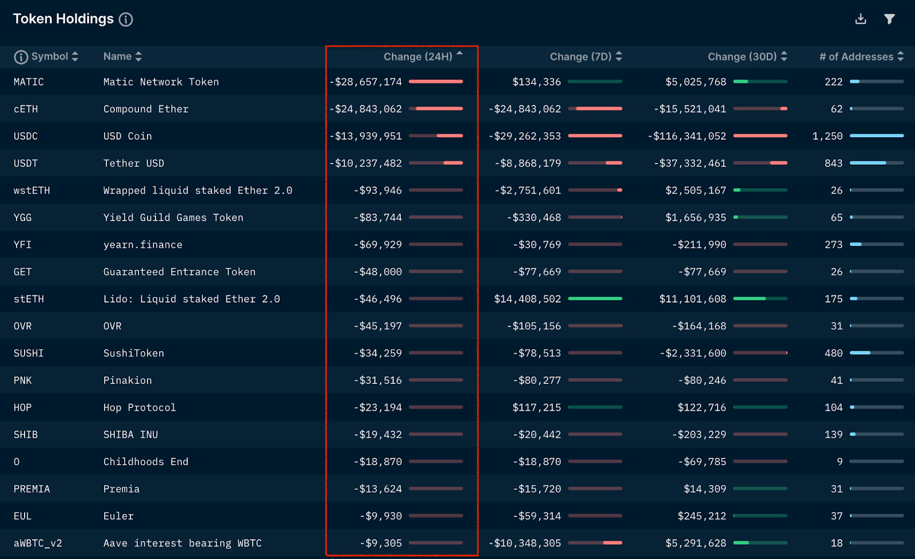
Task: Click the address count 843
Action: tap(834, 163)
